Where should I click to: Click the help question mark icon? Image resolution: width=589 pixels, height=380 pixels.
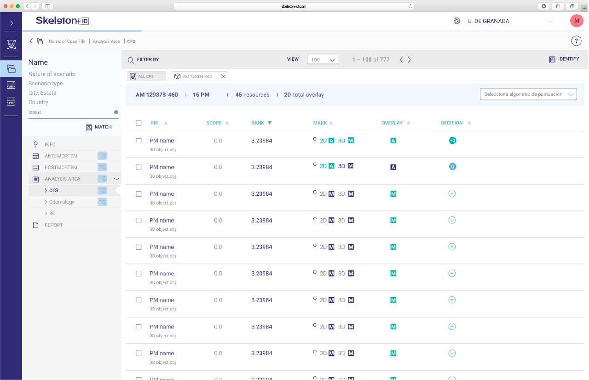pos(576,41)
